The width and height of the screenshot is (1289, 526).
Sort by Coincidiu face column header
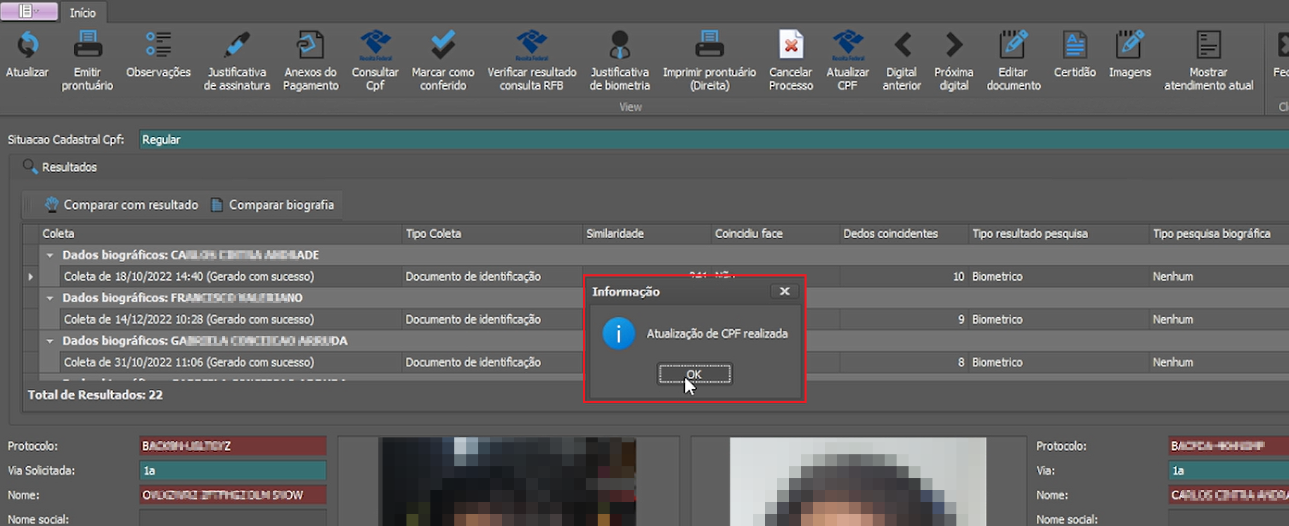click(x=775, y=233)
